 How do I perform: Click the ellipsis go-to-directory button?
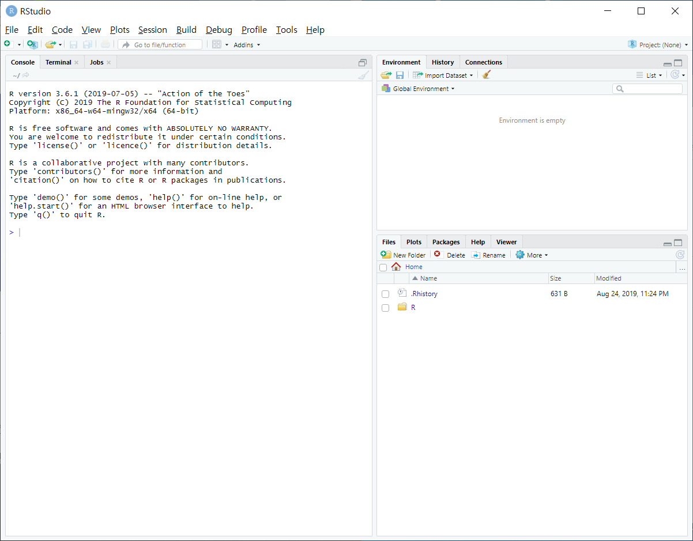click(682, 267)
